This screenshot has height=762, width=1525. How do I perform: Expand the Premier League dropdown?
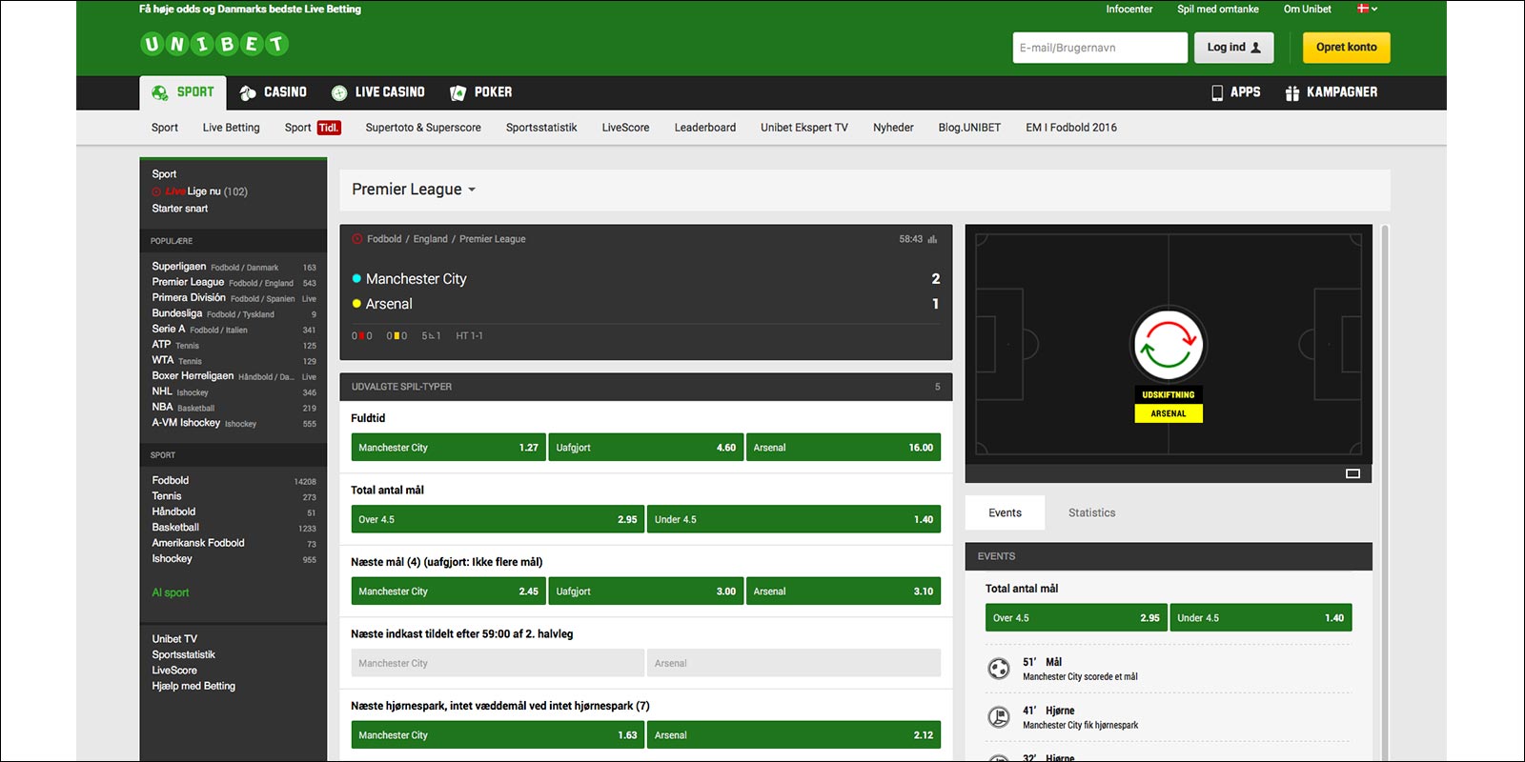(414, 190)
